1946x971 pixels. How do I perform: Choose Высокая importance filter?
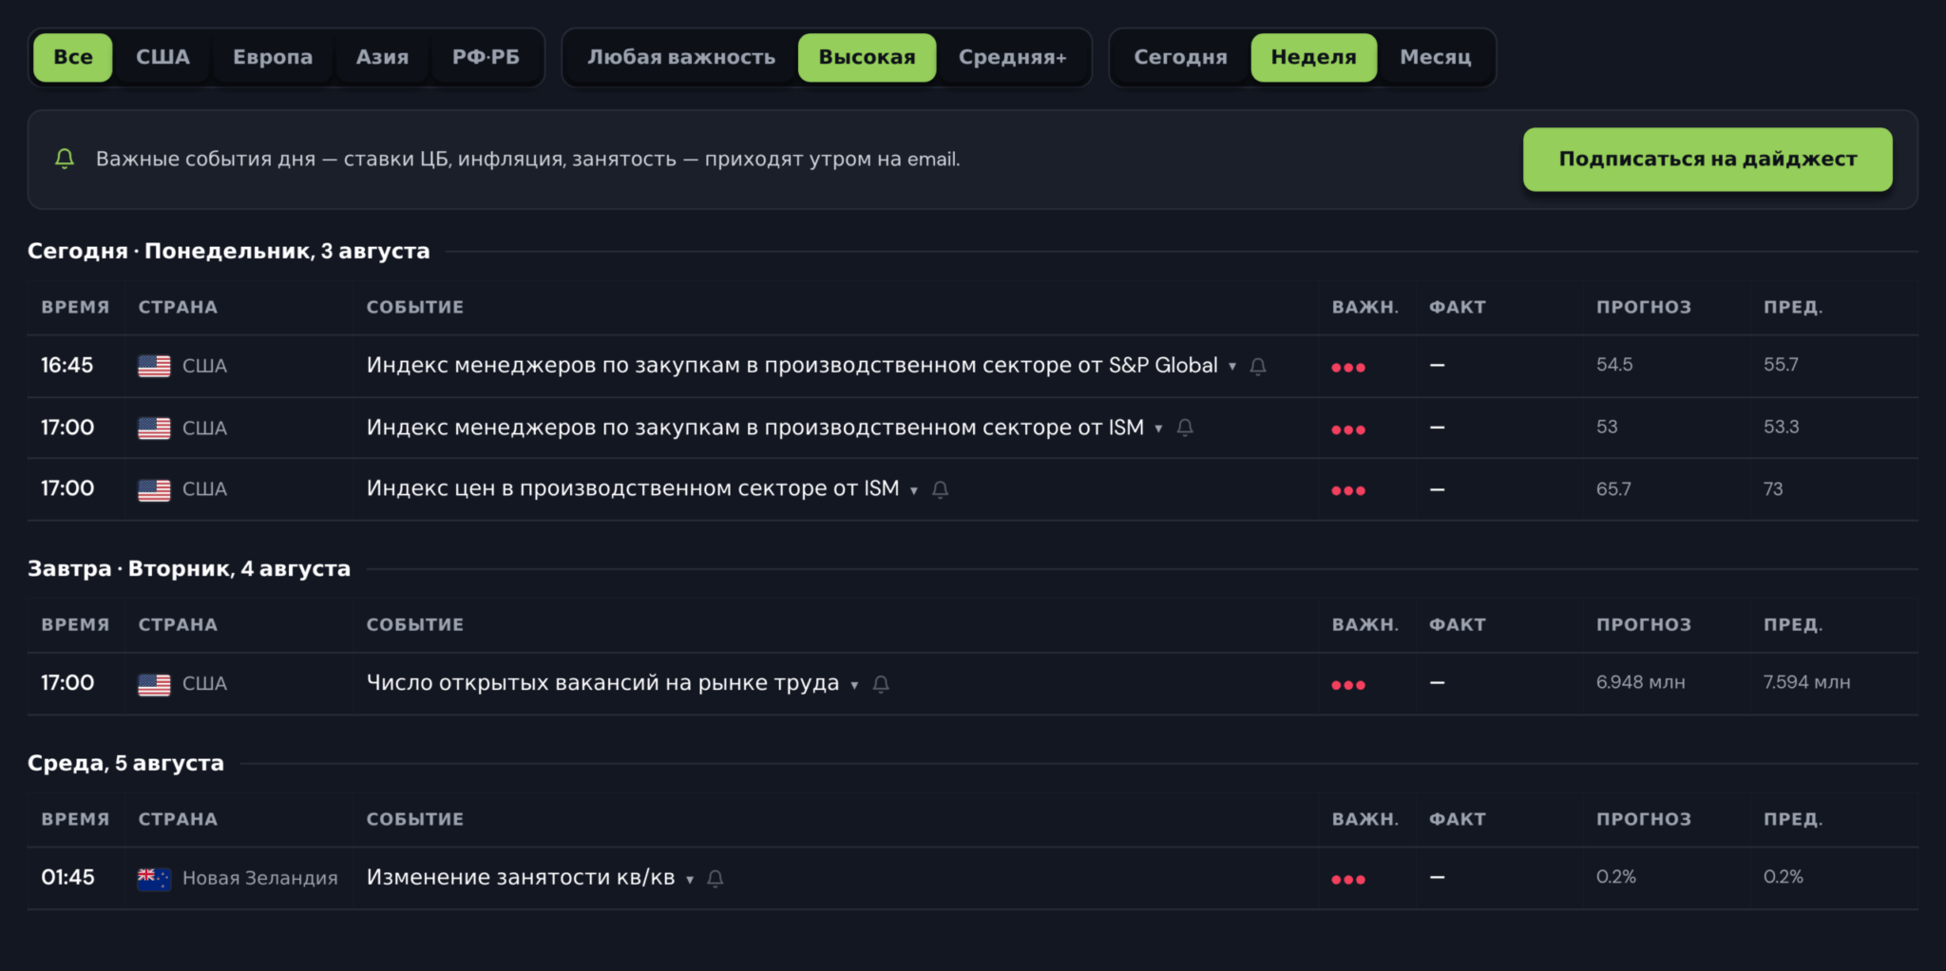867,57
